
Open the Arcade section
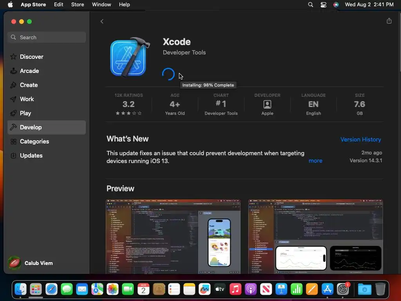click(47, 71)
